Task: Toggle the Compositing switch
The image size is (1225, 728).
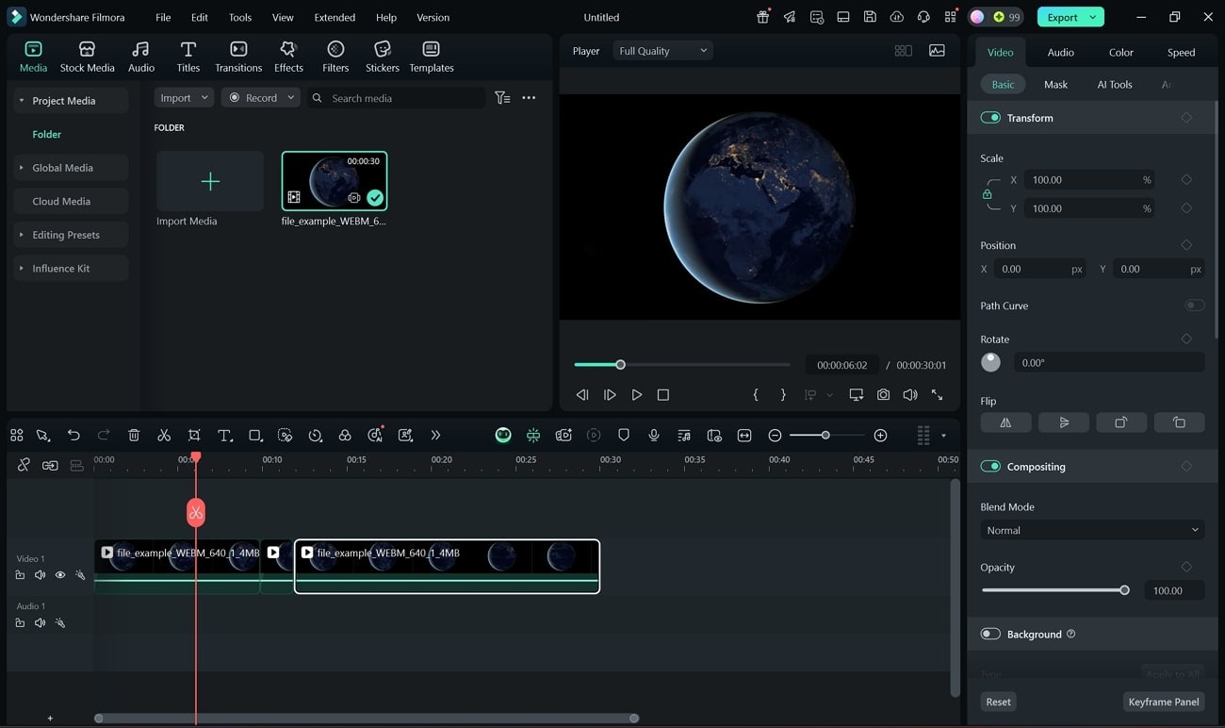Action: click(990, 467)
